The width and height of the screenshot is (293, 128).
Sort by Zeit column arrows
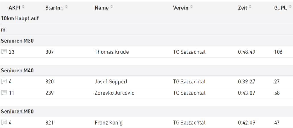tap(250, 7)
